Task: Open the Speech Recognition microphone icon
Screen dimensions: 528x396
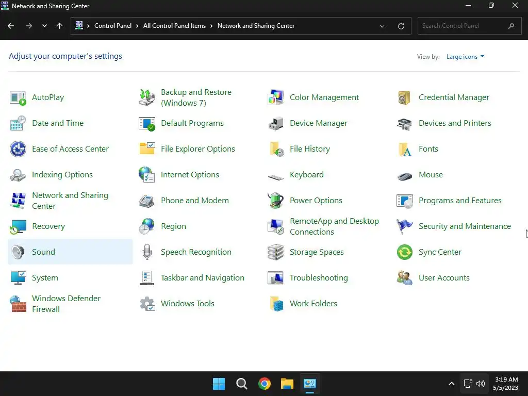Action: 147,252
